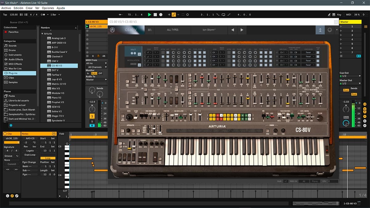Open the MIDI controller config icon
This screenshot has width=370, height=208.
click(x=330, y=30)
